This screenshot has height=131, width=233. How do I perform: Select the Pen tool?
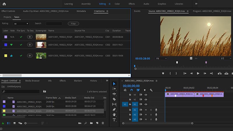tap(114, 109)
